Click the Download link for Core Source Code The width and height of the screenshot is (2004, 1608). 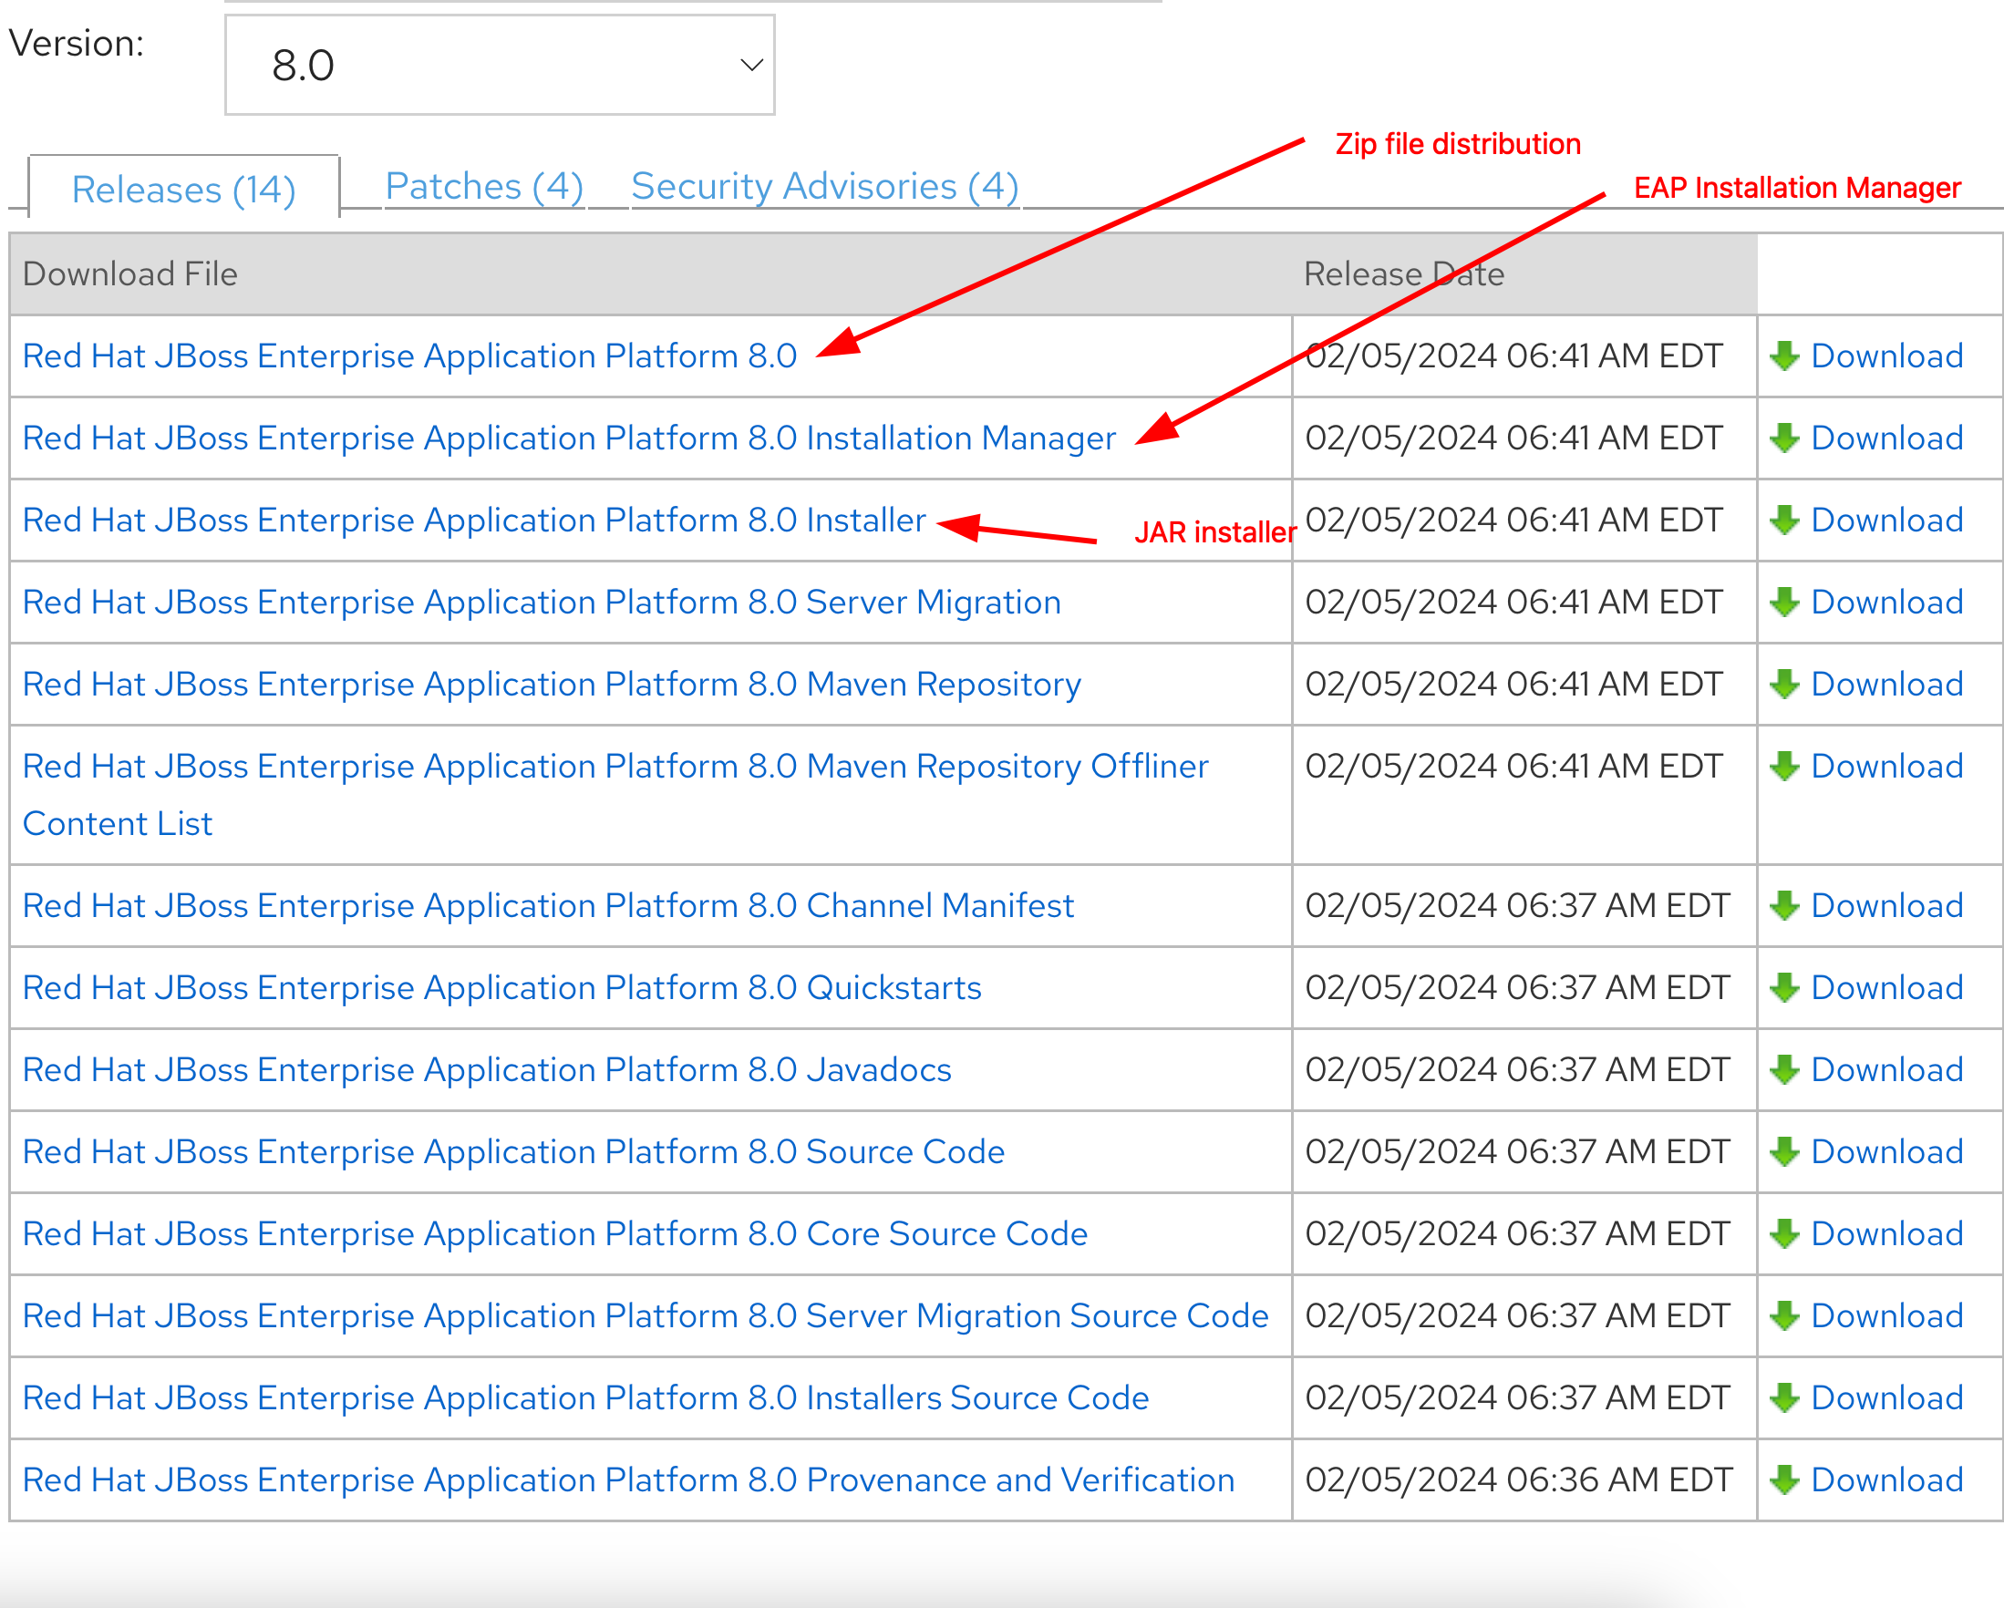point(1886,1233)
